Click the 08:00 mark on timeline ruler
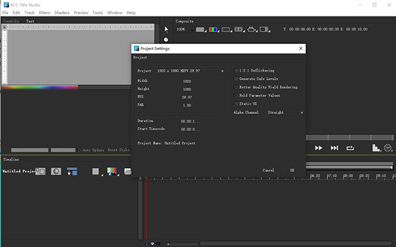The width and height of the screenshot is (396, 247). (x=348, y=176)
